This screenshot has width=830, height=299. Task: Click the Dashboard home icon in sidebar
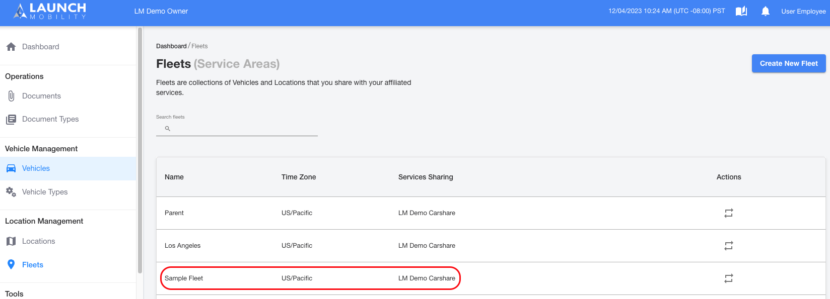pos(11,47)
